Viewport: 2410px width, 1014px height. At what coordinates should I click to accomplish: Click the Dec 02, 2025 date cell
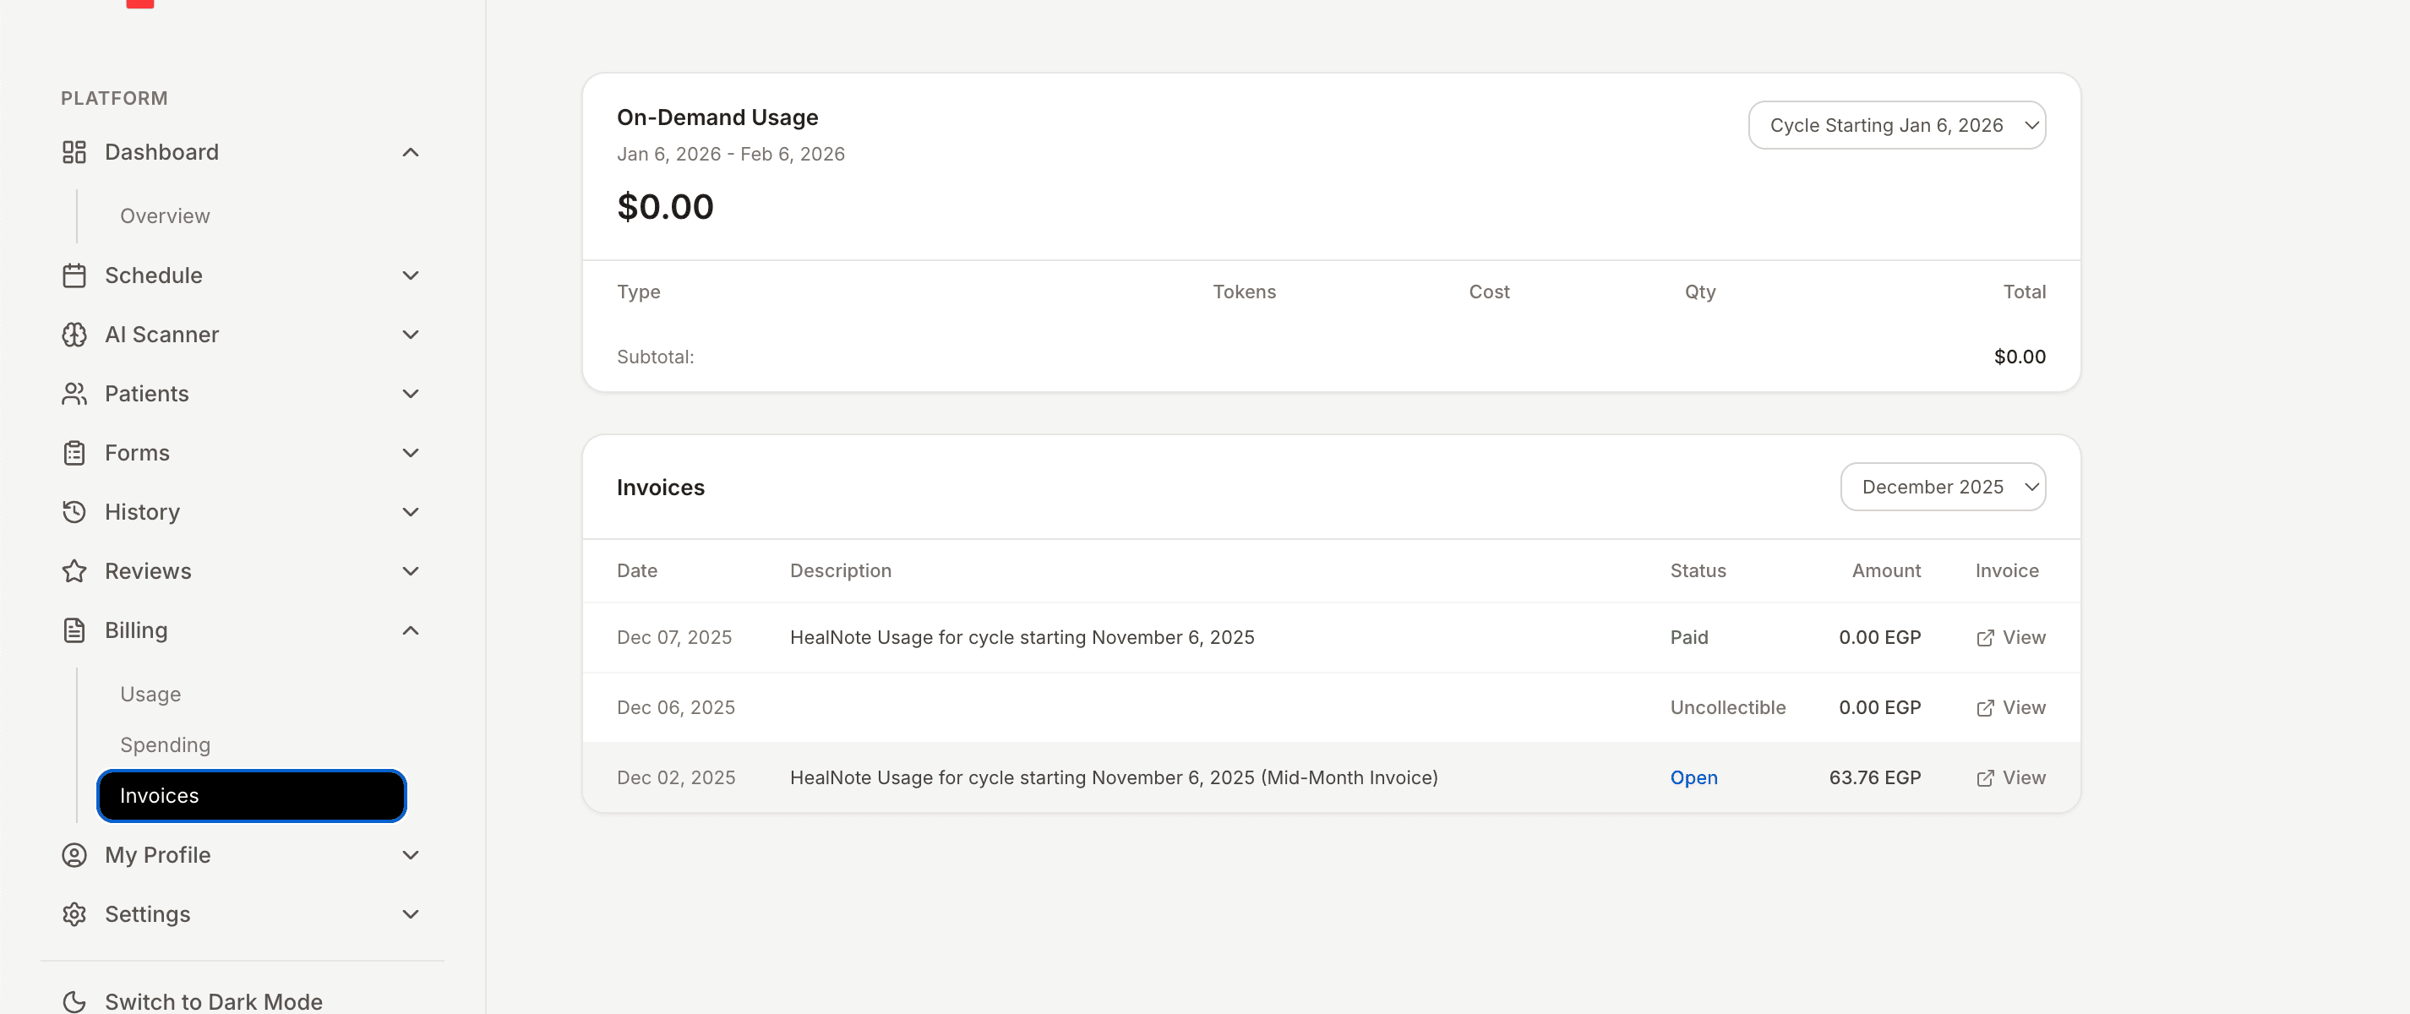pyautogui.click(x=675, y=778)
